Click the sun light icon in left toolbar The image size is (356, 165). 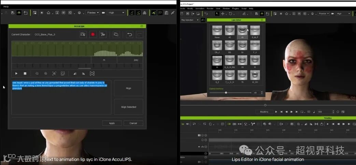pyautogui.click(x=42, y=13)
